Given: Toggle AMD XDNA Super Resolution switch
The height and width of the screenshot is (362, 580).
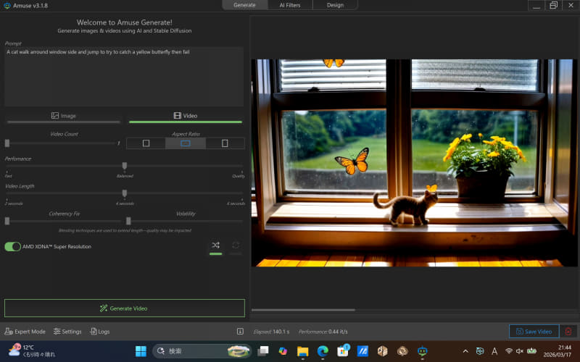Looking at the screenshot, I should [x=12, y=247].
